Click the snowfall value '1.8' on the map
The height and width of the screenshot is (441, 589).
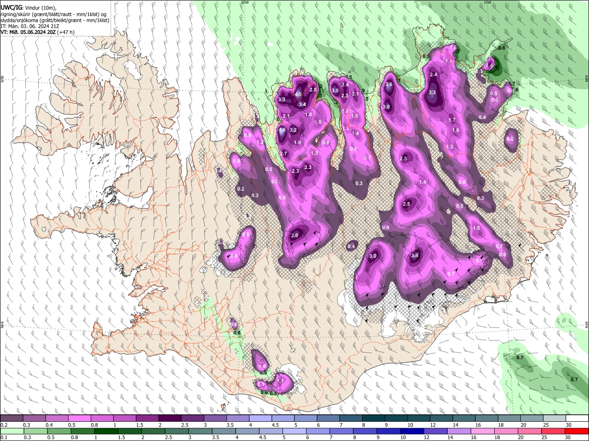pos(308,115)
